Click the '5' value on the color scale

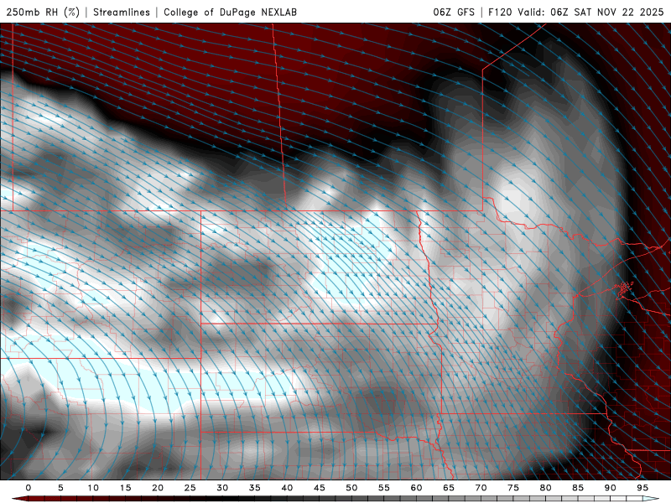(x=60, y=488)
